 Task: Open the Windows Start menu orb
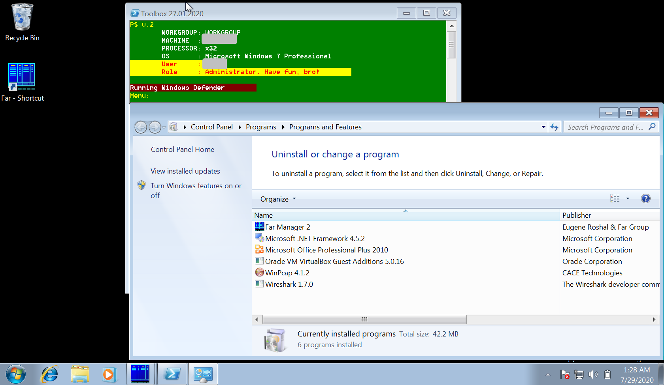(x=16, y=374)
